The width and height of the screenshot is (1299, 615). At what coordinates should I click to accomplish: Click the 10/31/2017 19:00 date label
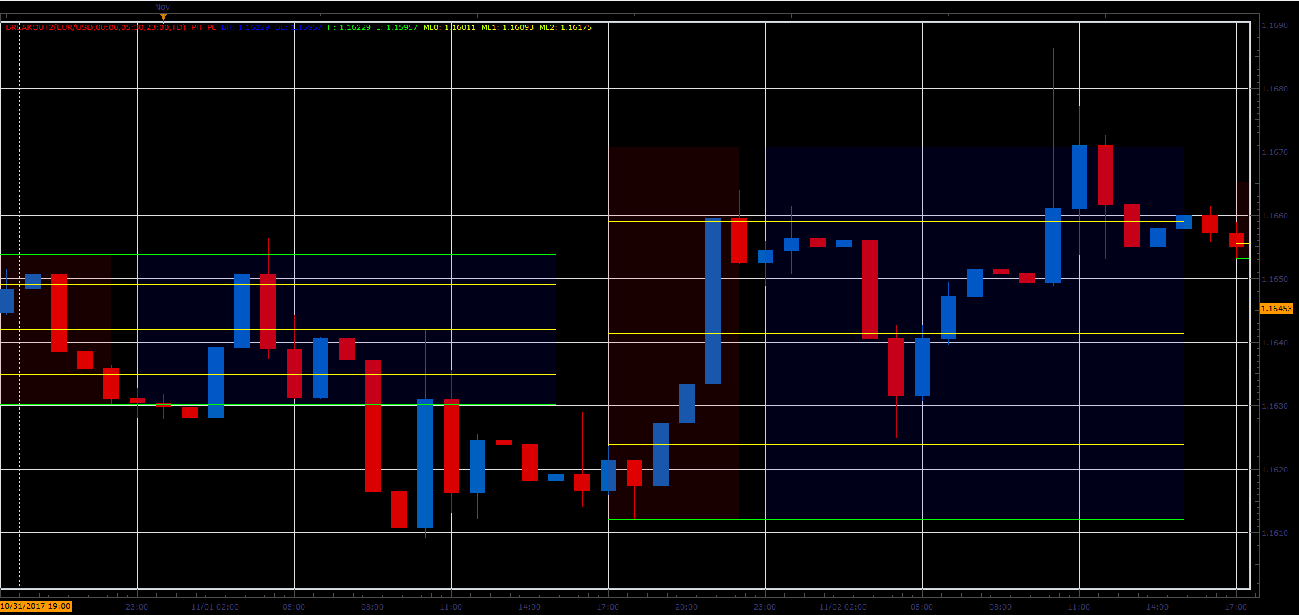coord(35,606)
